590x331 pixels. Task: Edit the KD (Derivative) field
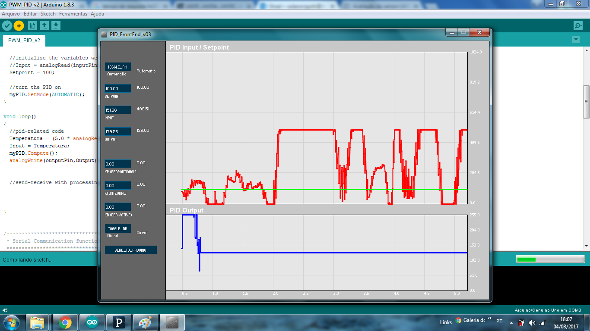click(118, 207)
